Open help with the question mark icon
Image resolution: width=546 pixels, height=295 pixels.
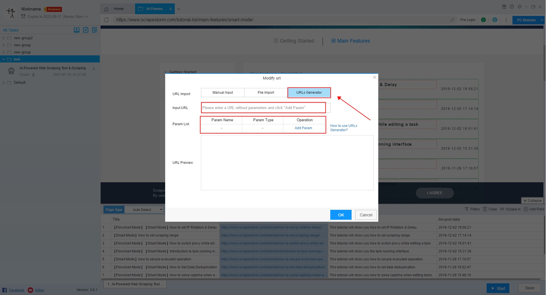pos(512,7)
